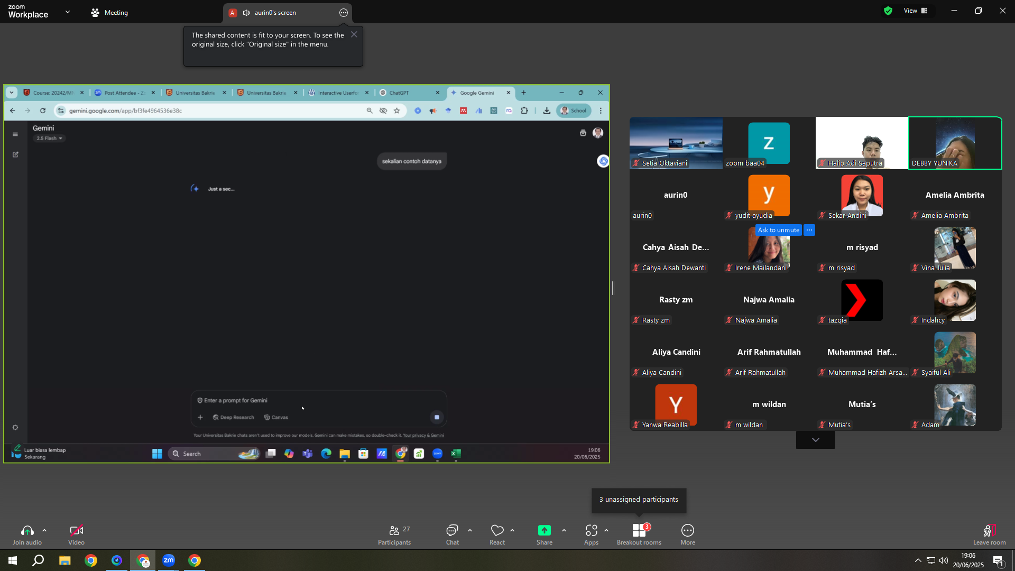Viewport: 1015px width, 571px height.
Task: Select tazqia's participant tile
Action: (x=862, y=300)
